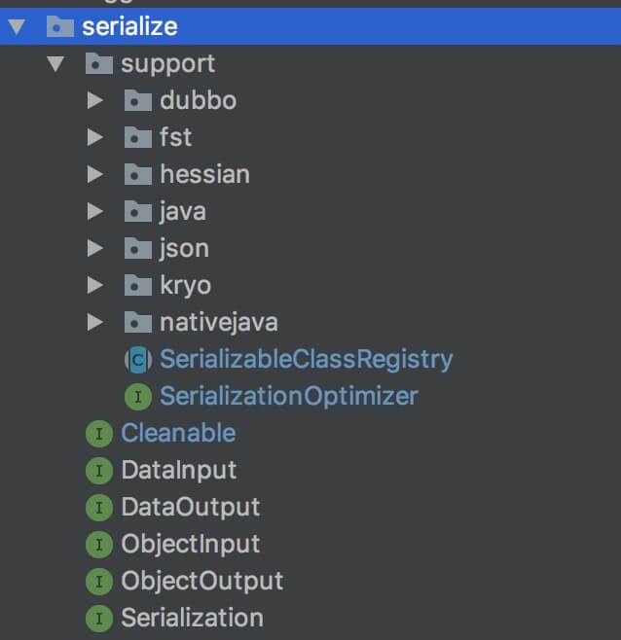The height and width of the screenshot is (640, 621).
Task: Click the hessian package folder icon
Action: tap(137, 174)
